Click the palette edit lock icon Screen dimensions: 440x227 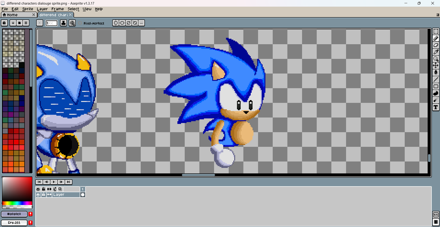pos(4,23)
